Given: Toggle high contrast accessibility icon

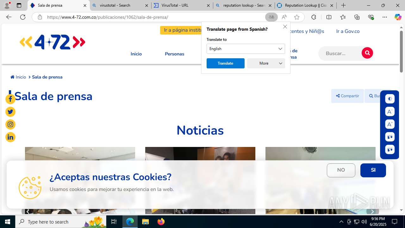Looking at the screenshot, I should tap(390, 99).
